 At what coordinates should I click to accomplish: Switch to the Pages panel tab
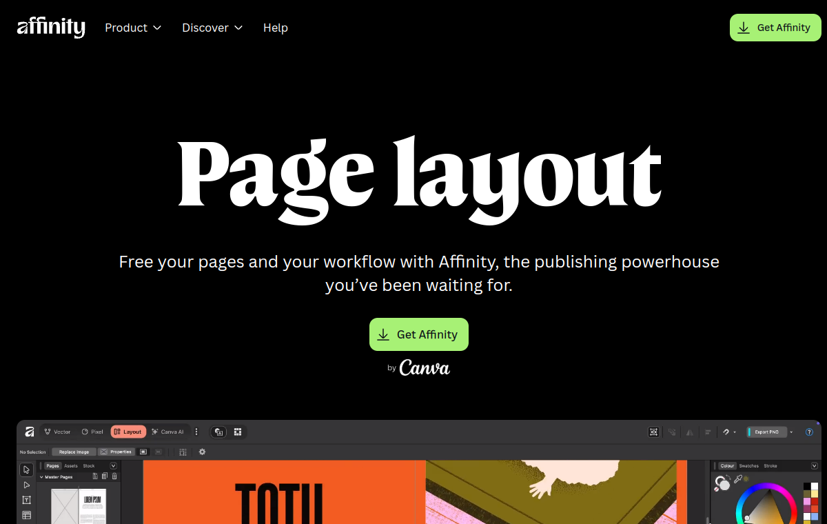pyautogui.click(x=52, y=466)
